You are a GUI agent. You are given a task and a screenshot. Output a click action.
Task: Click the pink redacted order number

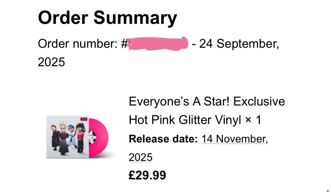tap(158, 44)
